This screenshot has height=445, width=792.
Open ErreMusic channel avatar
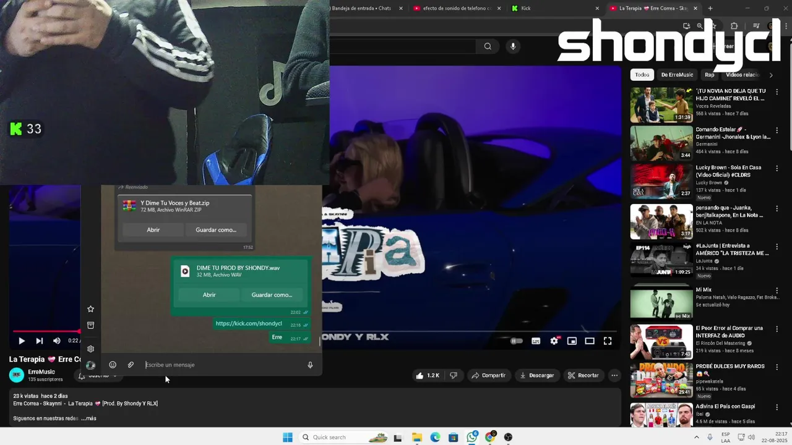pyautogui.click(x=17, y=375)
